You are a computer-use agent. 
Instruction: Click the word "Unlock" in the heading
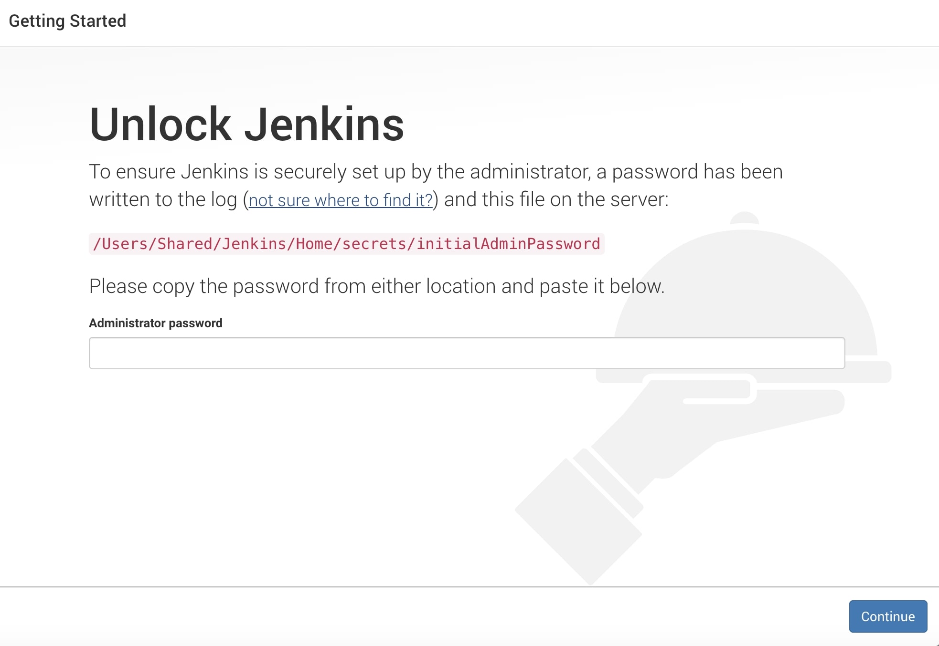[x=160, y=125]
